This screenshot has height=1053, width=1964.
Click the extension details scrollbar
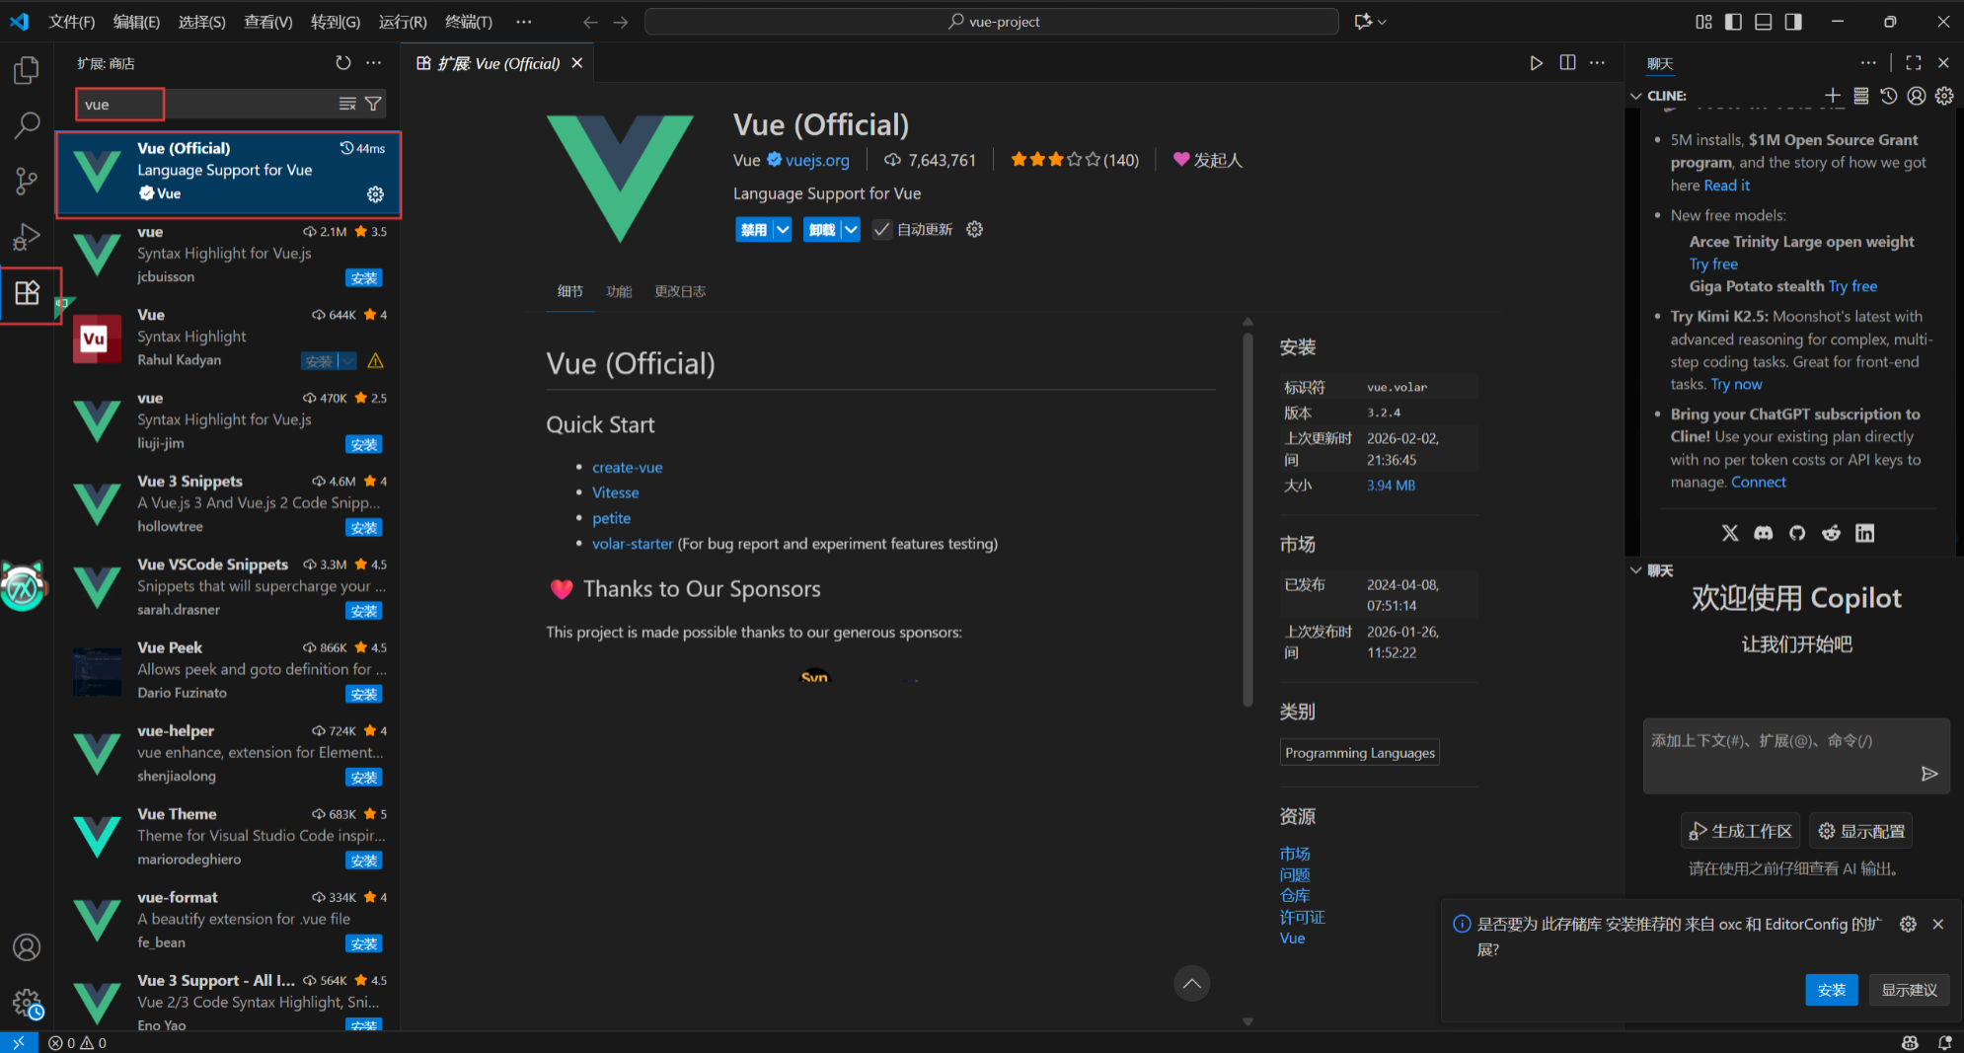1247,520
